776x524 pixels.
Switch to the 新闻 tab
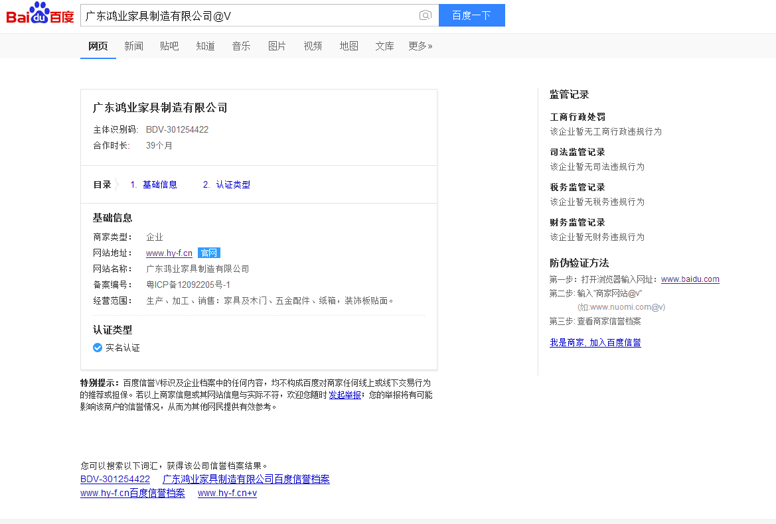click(133, 46)
